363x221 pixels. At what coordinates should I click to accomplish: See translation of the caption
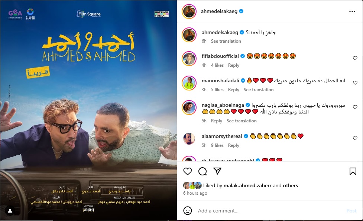click(226, 41)
